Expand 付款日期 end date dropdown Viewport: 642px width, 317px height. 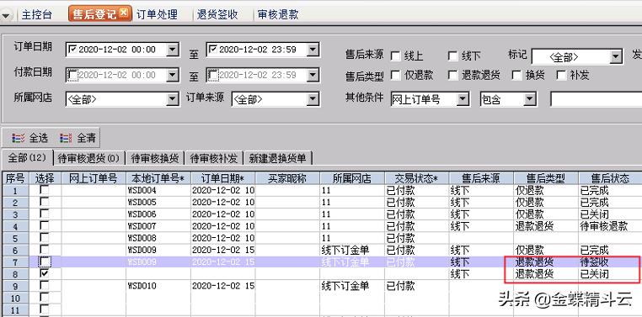click(313, 75)
